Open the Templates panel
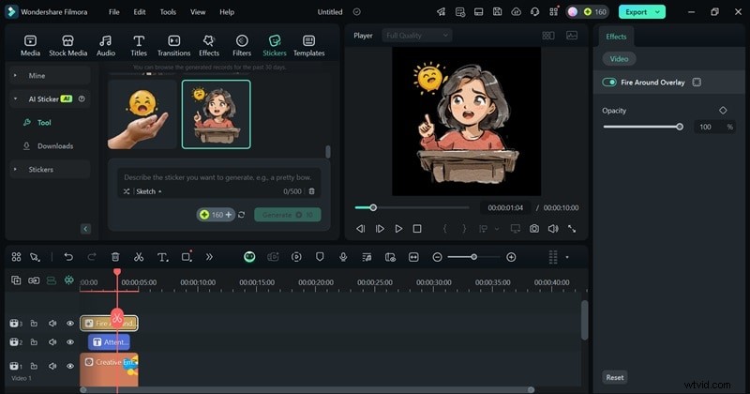The image size is (750, 394). coord(309,46)
